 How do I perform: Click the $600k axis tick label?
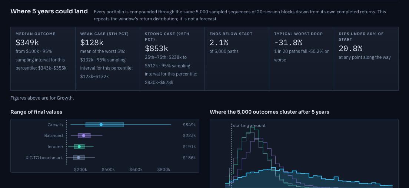[x=136, y=169]
